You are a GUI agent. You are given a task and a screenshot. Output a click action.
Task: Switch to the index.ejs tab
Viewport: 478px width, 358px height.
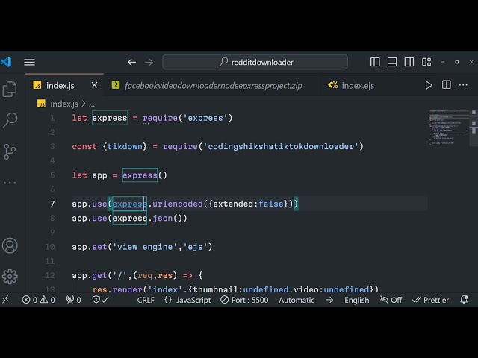click(x=351, y=86)
